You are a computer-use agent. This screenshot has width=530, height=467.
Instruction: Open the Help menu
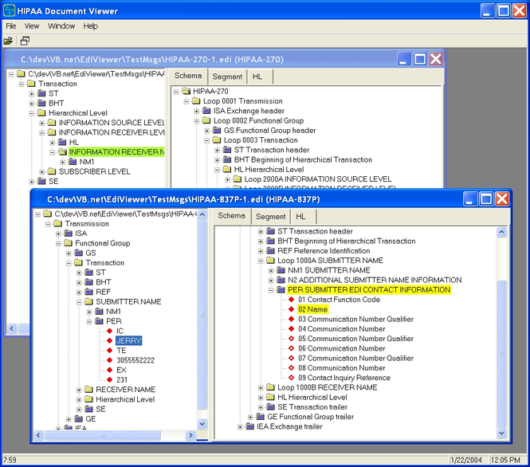coord(91,26)
